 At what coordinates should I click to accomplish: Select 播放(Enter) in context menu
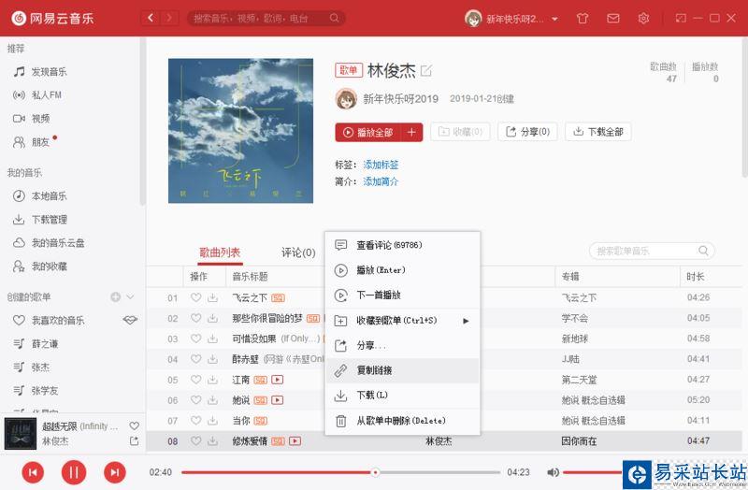click(x=402, y=270)
